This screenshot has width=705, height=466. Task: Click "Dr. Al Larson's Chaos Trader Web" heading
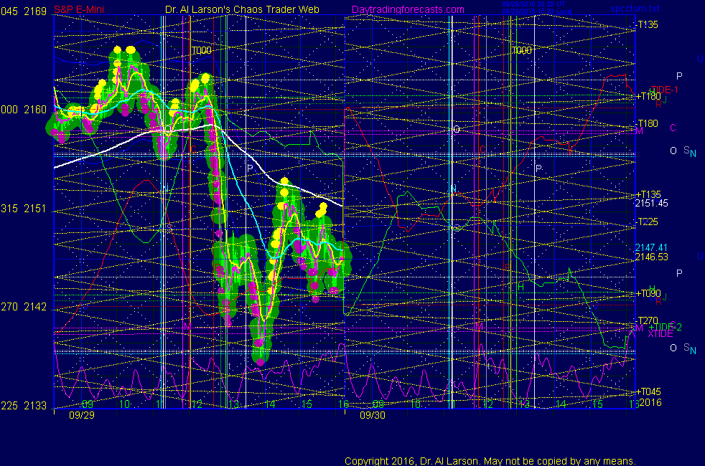242,9
